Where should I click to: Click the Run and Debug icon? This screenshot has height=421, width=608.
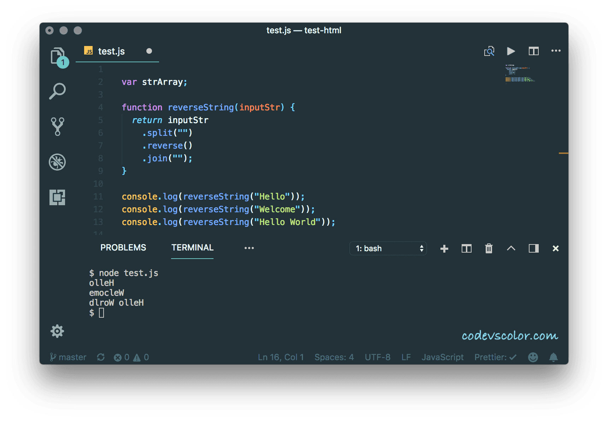coord(58,162)
